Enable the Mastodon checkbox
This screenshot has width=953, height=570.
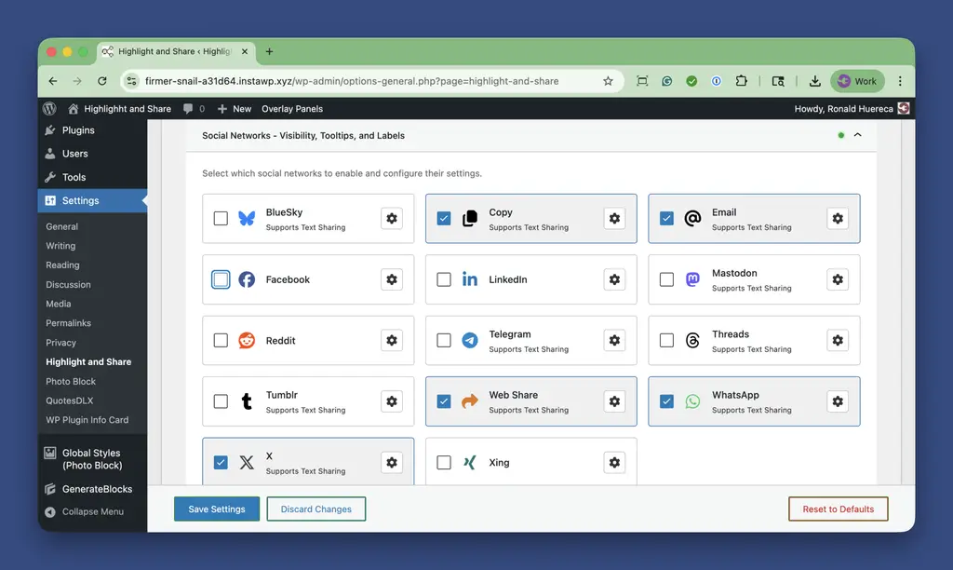point(666,279)
